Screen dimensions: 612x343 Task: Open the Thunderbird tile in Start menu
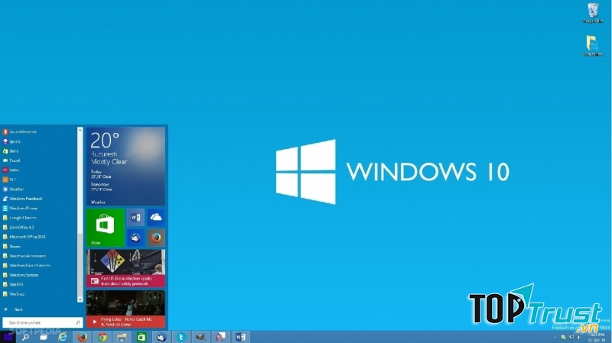(x=135, y=238)
